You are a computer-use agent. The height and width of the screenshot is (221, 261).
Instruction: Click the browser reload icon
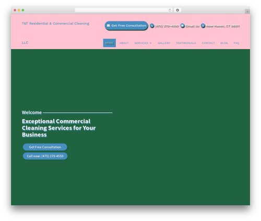click(170, 10)
